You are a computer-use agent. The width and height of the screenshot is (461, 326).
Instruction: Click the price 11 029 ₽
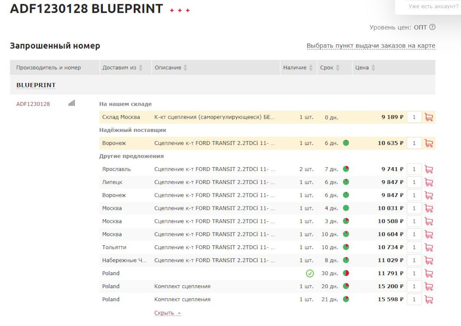point(390,260)
